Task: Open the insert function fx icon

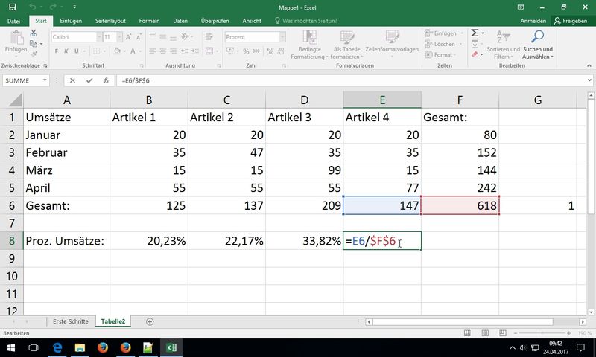Action: (106, 80)
